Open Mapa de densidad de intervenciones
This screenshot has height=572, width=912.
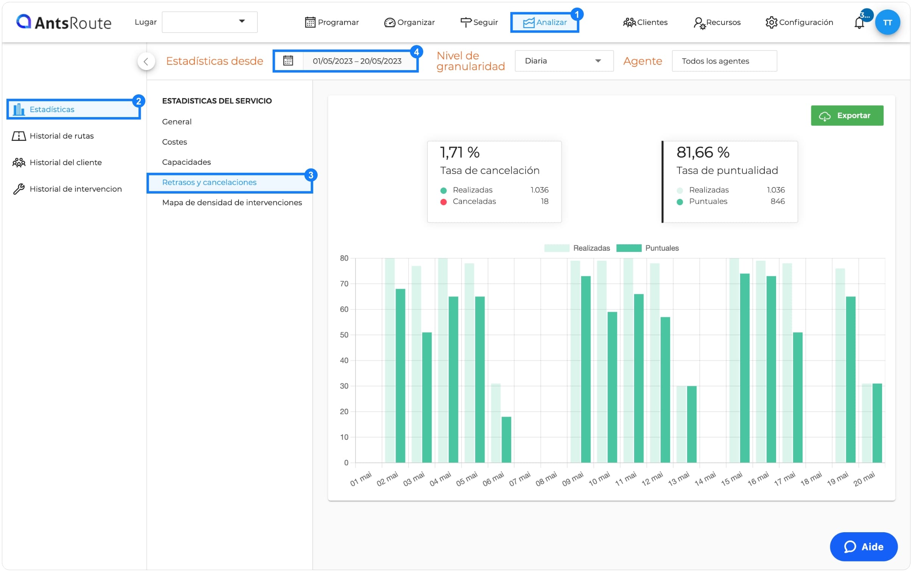coord(232,203)
